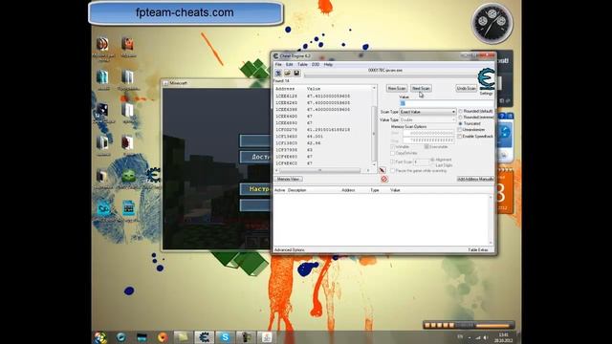
Task: Click the memory scan Stop address field
Action: (x=428, y=140)
